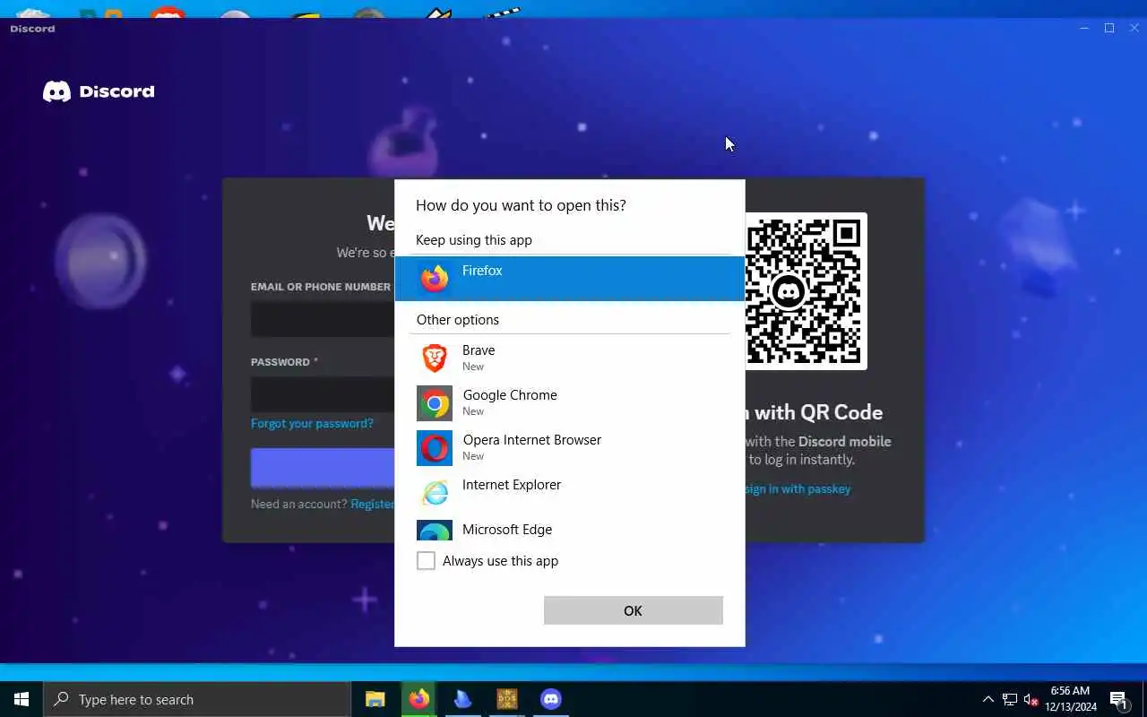The width and height of the screenshot is (1147, 717).
Task: Select the Firefox icon in the dialog
Action: 435,278
